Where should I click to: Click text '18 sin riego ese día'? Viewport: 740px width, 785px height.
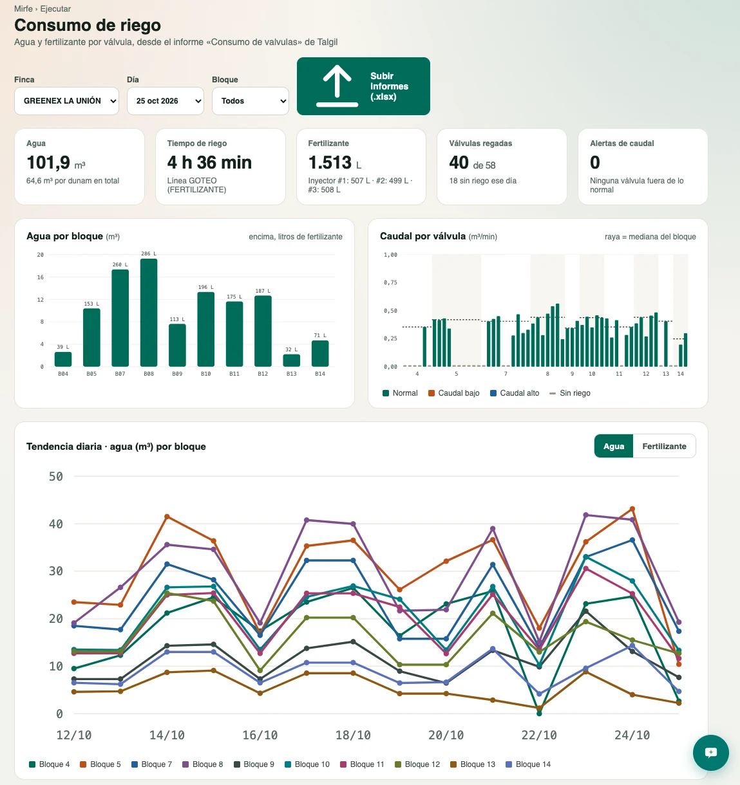coord(483,181)
